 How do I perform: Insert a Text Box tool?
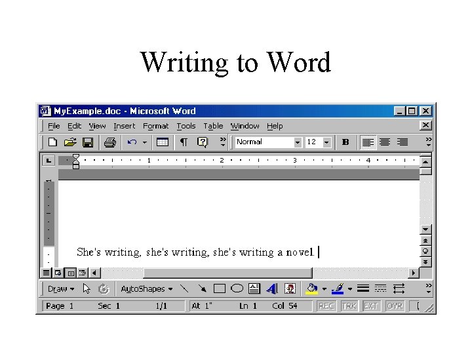pyautogui.click(x=254, y=288)
